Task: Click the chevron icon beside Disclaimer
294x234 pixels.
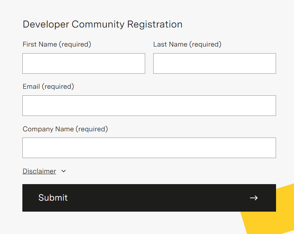Action: click(x=63, y=171)
